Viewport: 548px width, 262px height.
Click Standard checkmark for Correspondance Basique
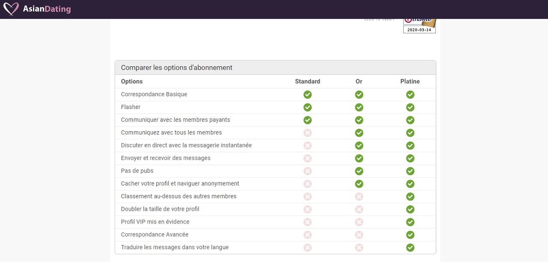[307, 94]
